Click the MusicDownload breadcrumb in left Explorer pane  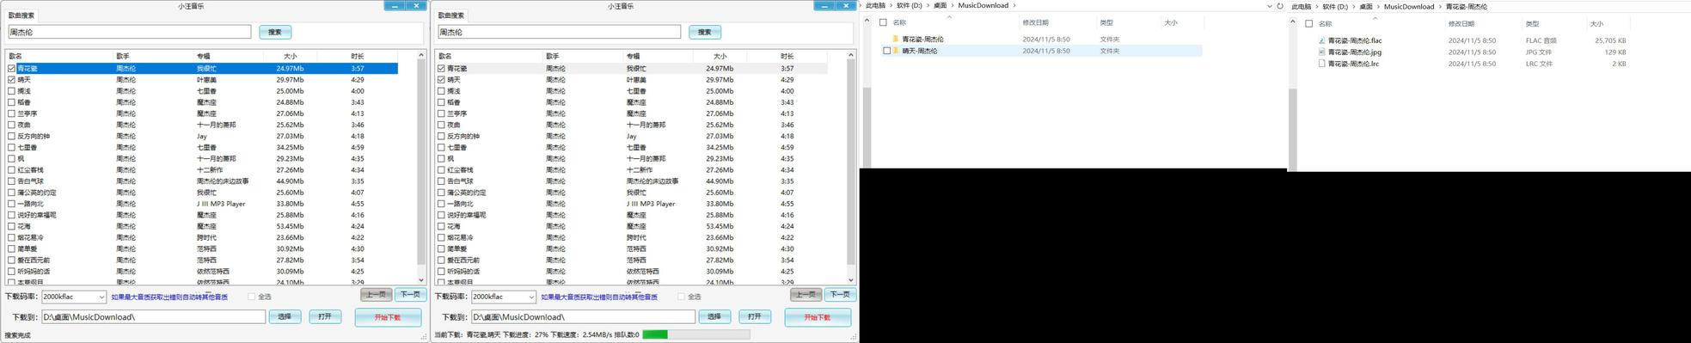point(983,6)
